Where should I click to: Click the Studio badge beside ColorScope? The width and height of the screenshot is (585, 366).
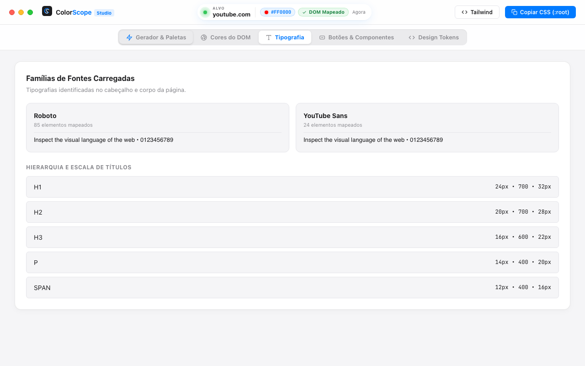104,13
